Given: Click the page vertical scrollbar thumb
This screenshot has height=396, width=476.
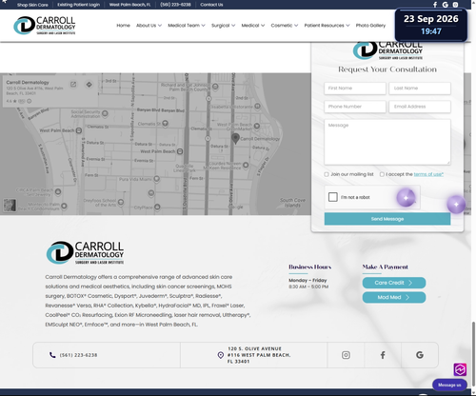Looking at the screenshot, I should (x=473, y=353).
